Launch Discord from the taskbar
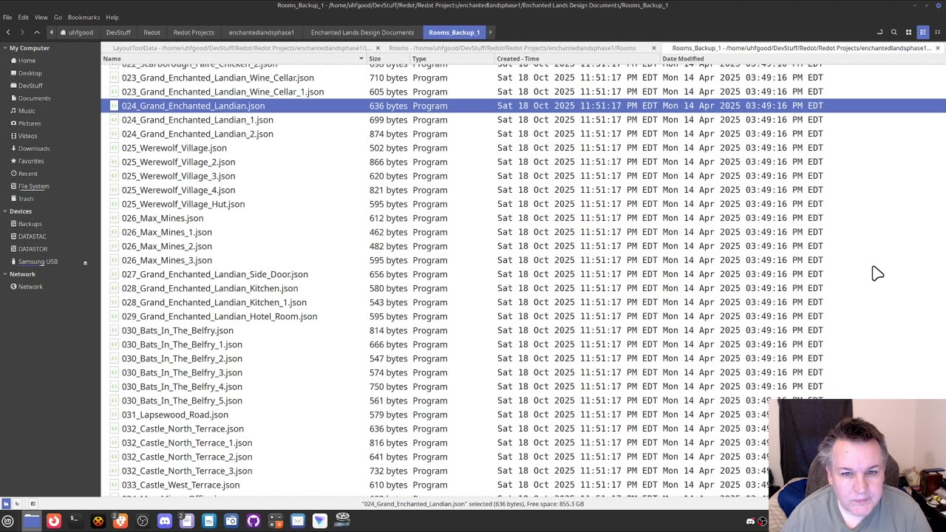This screenshot has height=532, width=946. pos(164,522)
